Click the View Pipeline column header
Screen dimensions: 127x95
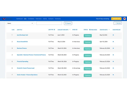(x=116, y=30)
